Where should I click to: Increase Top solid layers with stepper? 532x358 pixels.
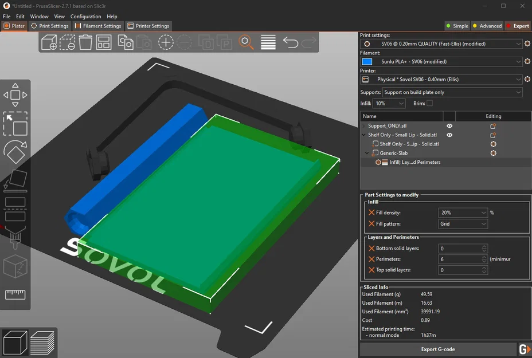(484, 268)
